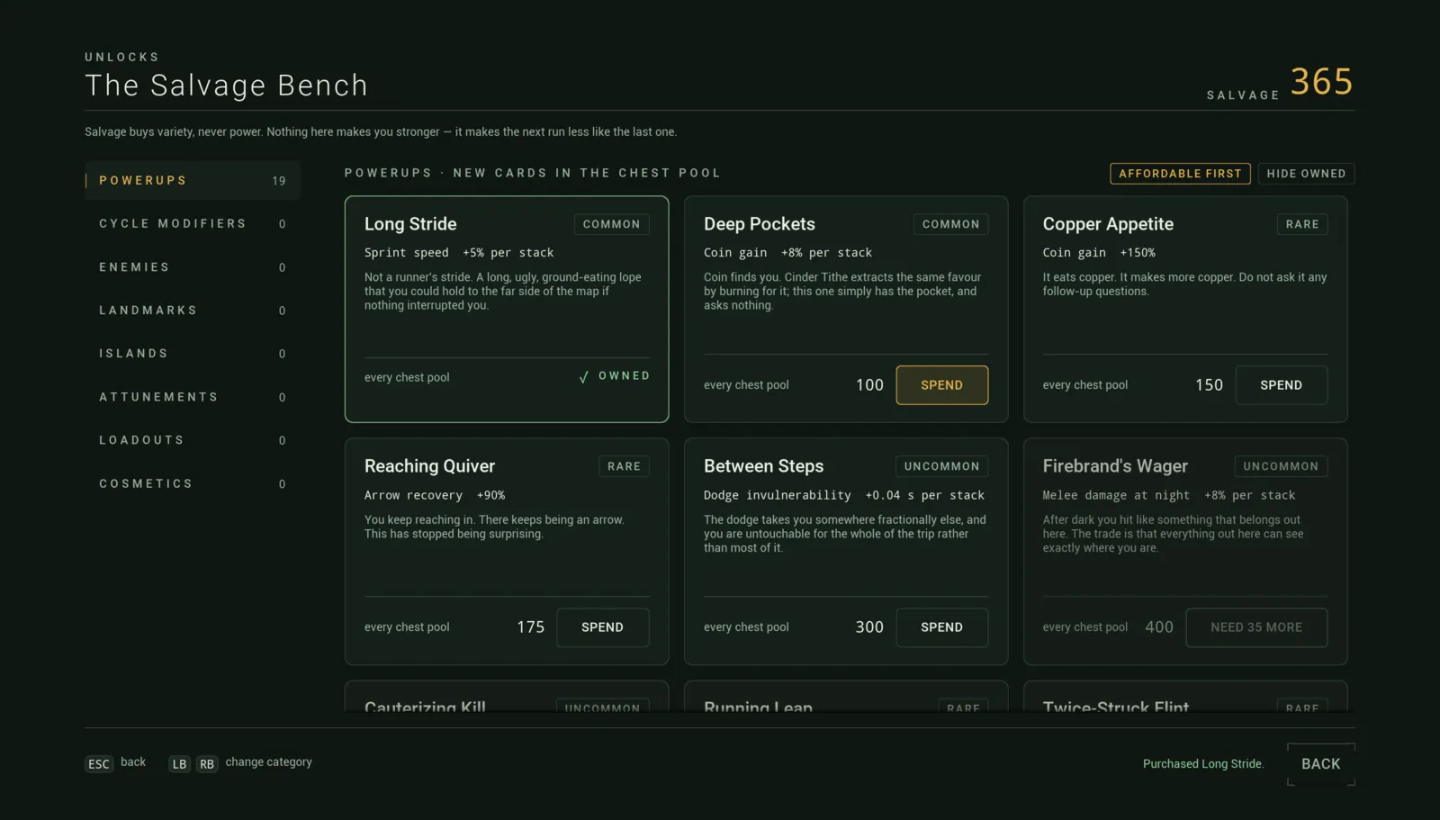Click "Sprint speed +5% per stack" text

tap(459, 253)
